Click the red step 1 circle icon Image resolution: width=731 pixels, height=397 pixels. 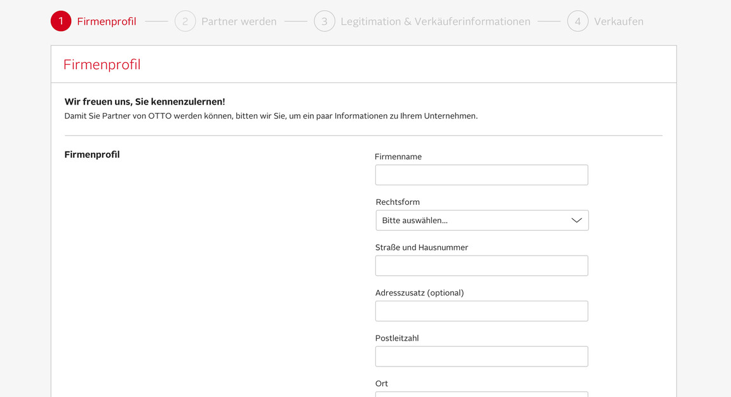(x=60, y=21)
